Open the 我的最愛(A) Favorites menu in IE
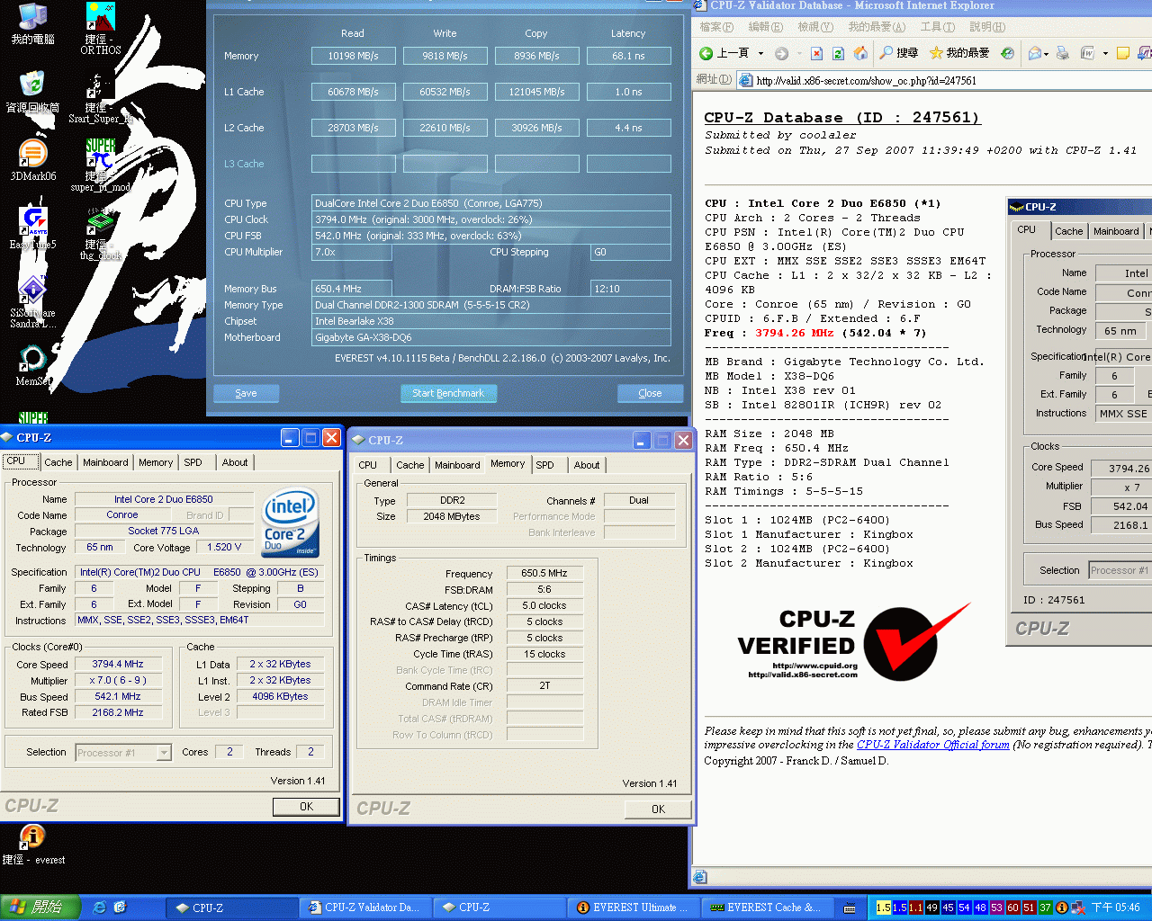Screen dimensions: 1152x921 (877, 27)
